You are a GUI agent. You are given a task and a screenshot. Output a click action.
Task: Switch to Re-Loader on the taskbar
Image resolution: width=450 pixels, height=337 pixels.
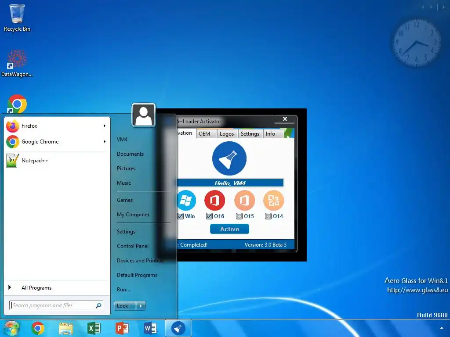pos(178,328)
